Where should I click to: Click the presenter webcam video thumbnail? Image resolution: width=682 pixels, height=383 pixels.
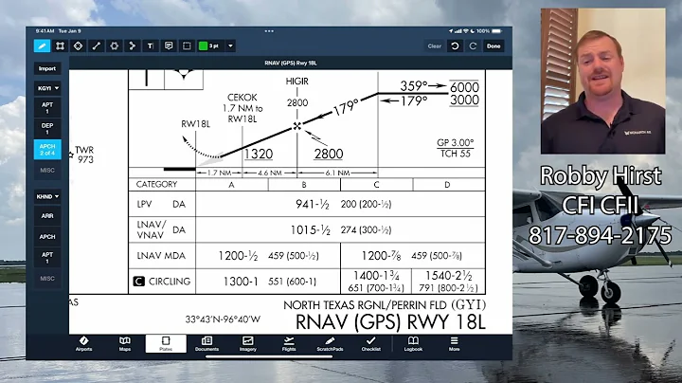click(x=602, y=81)
